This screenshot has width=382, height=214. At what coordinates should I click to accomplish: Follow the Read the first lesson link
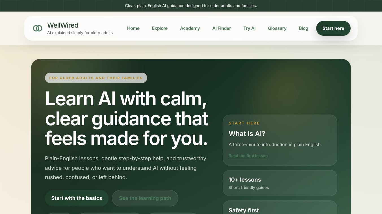click(x=248, y=156)
